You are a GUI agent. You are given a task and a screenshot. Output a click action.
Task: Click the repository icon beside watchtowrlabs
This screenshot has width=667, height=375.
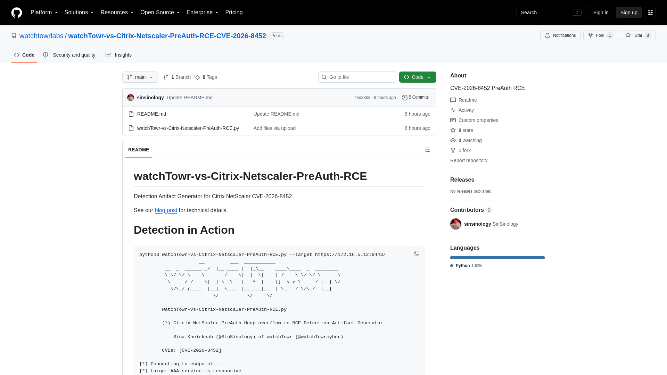pos(14,36)
